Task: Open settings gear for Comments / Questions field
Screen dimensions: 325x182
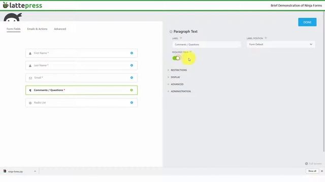Action: [x=132, y=90]
